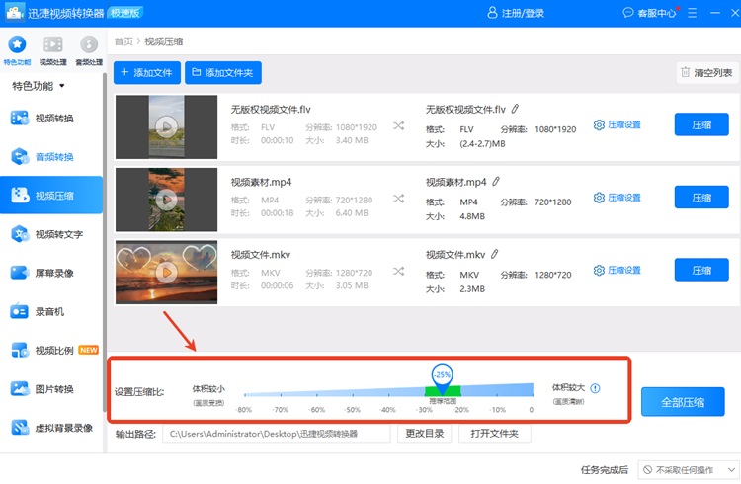The height and width of the screenshot is (484, 741).
Task: Click the output path input field
Action: tap(277, 434)
